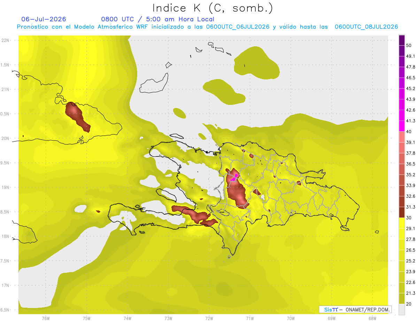Click the '21N' latitude label

pos(5,90)
